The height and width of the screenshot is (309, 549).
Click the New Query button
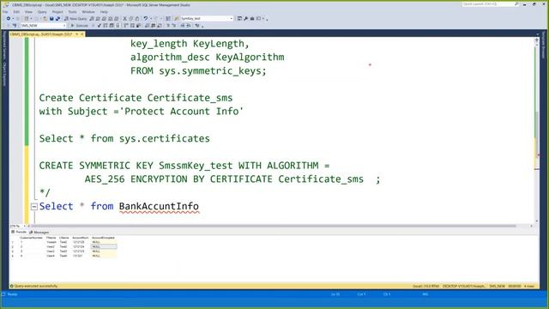pos(75,19)
